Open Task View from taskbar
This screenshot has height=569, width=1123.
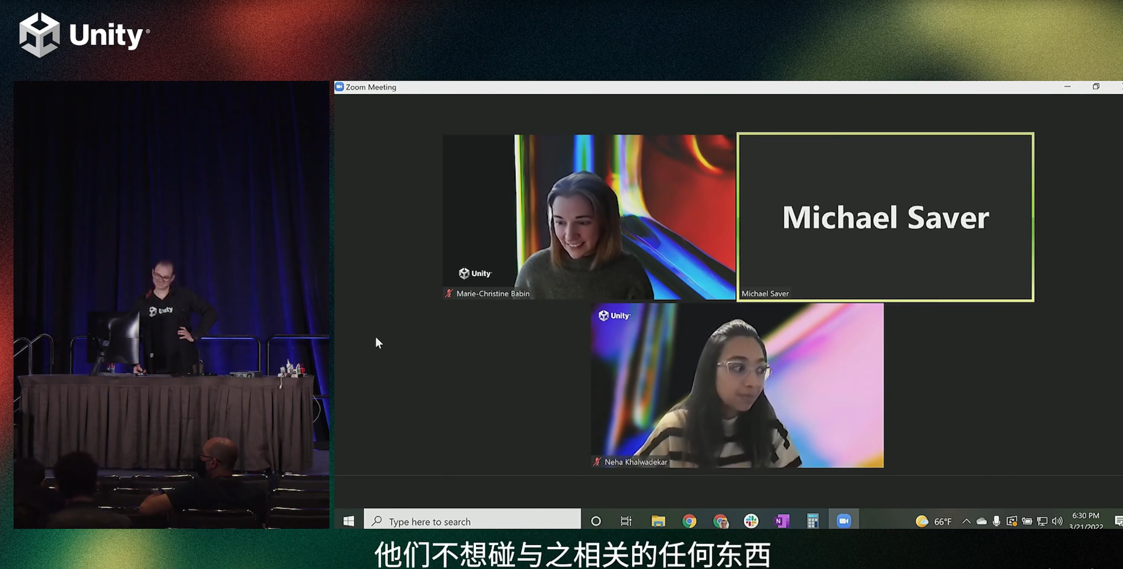626,521
